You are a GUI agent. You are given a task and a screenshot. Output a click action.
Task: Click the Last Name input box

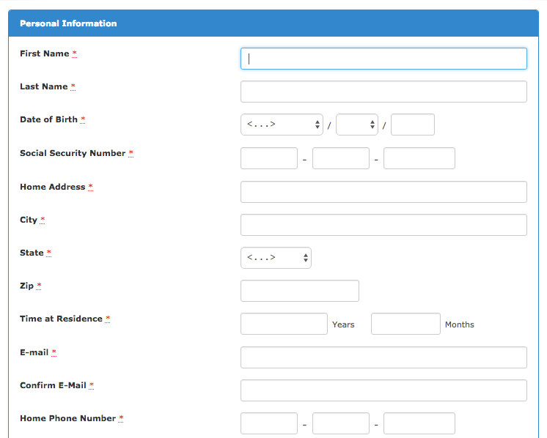coord(383,92)
